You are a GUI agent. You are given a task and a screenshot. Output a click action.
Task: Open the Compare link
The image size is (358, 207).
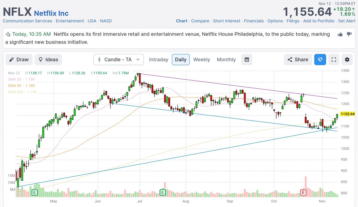[x=200, y=21]
